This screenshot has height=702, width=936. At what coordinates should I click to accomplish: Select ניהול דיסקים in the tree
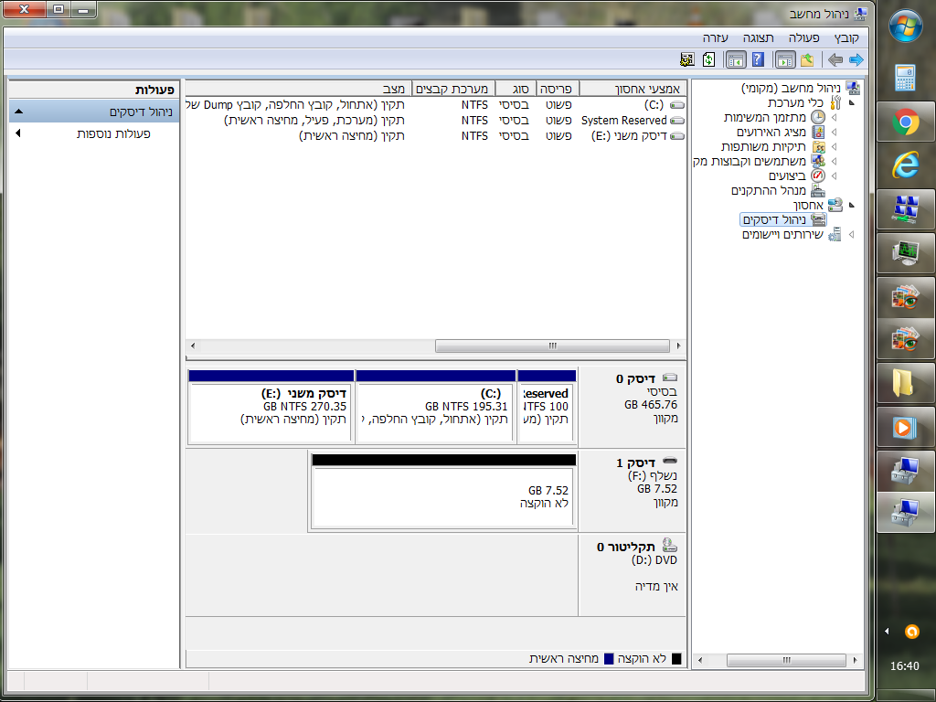pyautogui.click(x=774, y=219)
